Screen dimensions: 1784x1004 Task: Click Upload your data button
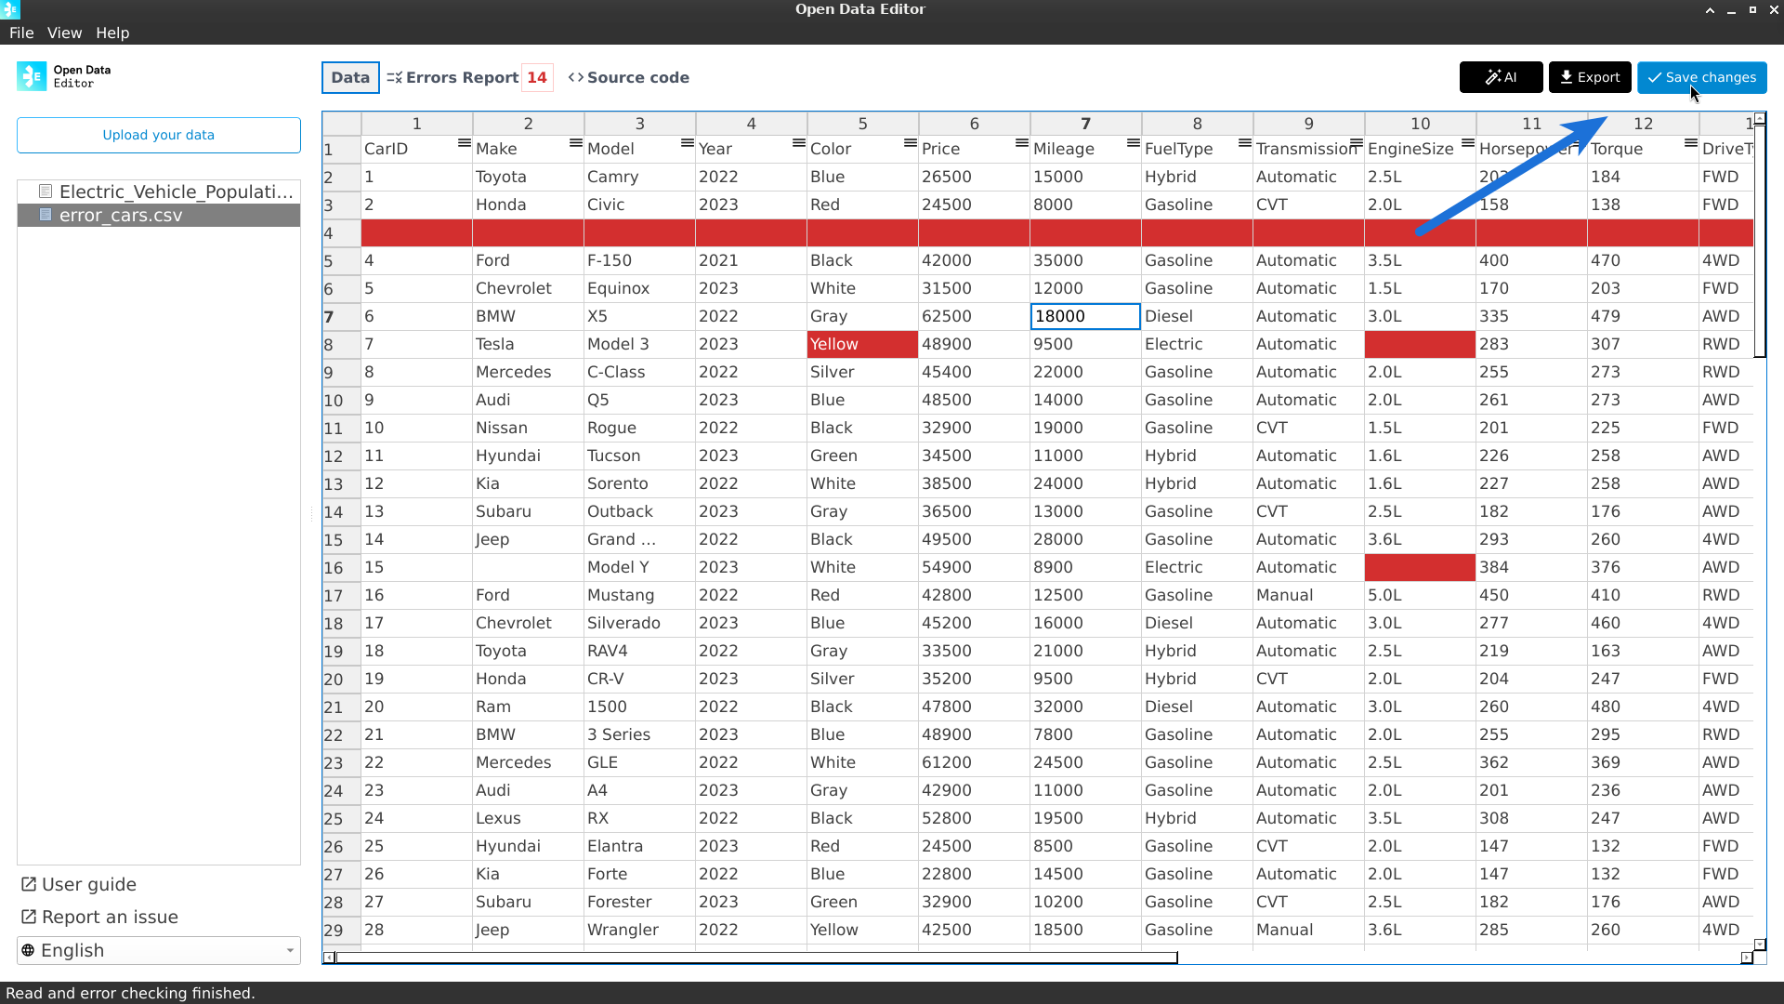pyautogui.click(x=158, y=135)
